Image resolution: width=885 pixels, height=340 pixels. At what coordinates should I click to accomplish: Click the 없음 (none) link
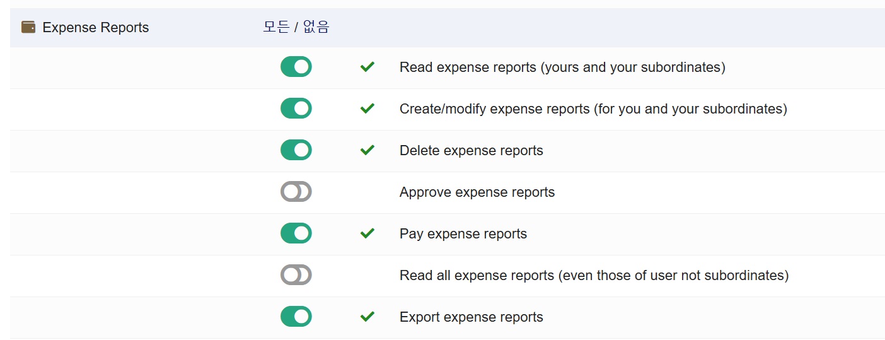(x=316, y=27)
